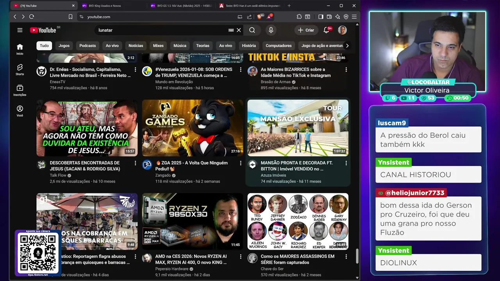Start voice search with the microphone
This screenshot has height=281, width=500.
pos(271,30)
